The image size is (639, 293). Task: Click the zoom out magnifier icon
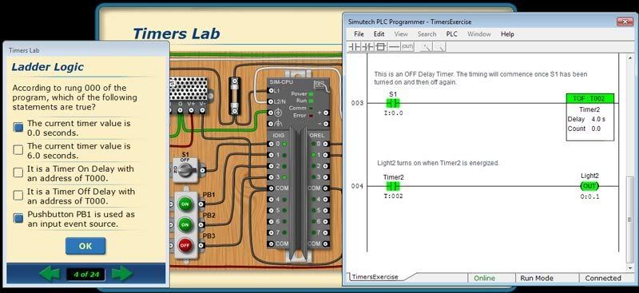tap(440, 47)
